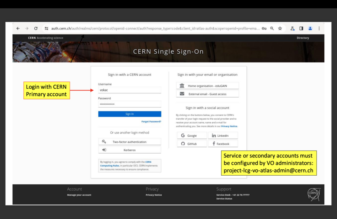337x219 pixels.
Task: Open the Directory link in header
Action: [303, 38]
